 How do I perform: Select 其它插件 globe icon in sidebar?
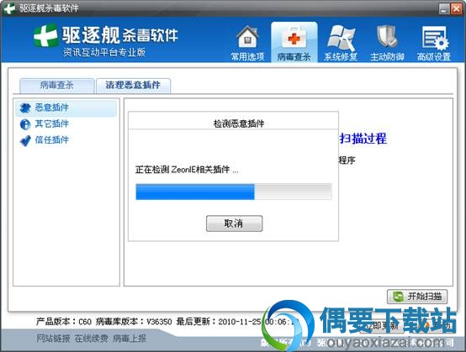tap(25, 124)
